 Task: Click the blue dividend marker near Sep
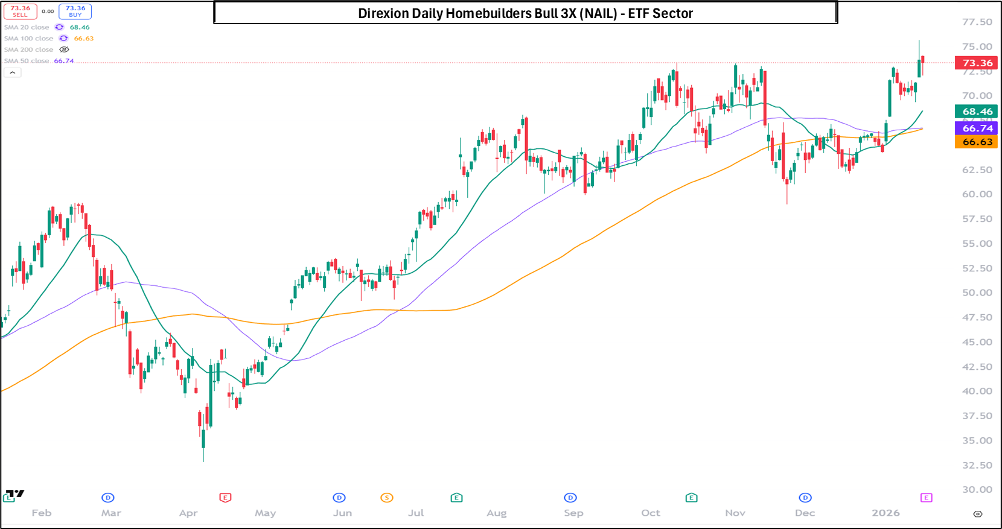click(570, 498)
